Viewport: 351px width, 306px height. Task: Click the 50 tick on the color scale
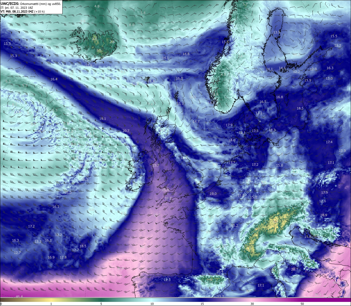pos(302,304)
